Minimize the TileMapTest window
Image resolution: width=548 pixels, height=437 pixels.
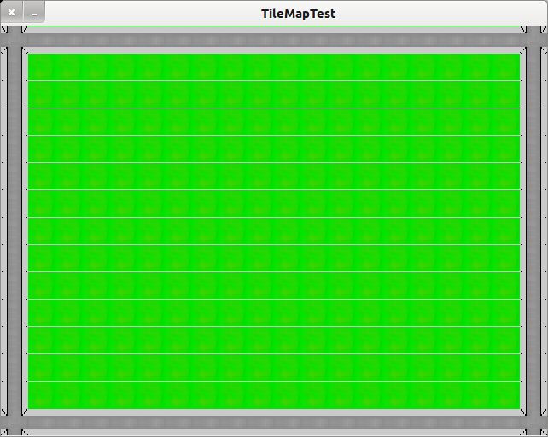coord(34,13)
